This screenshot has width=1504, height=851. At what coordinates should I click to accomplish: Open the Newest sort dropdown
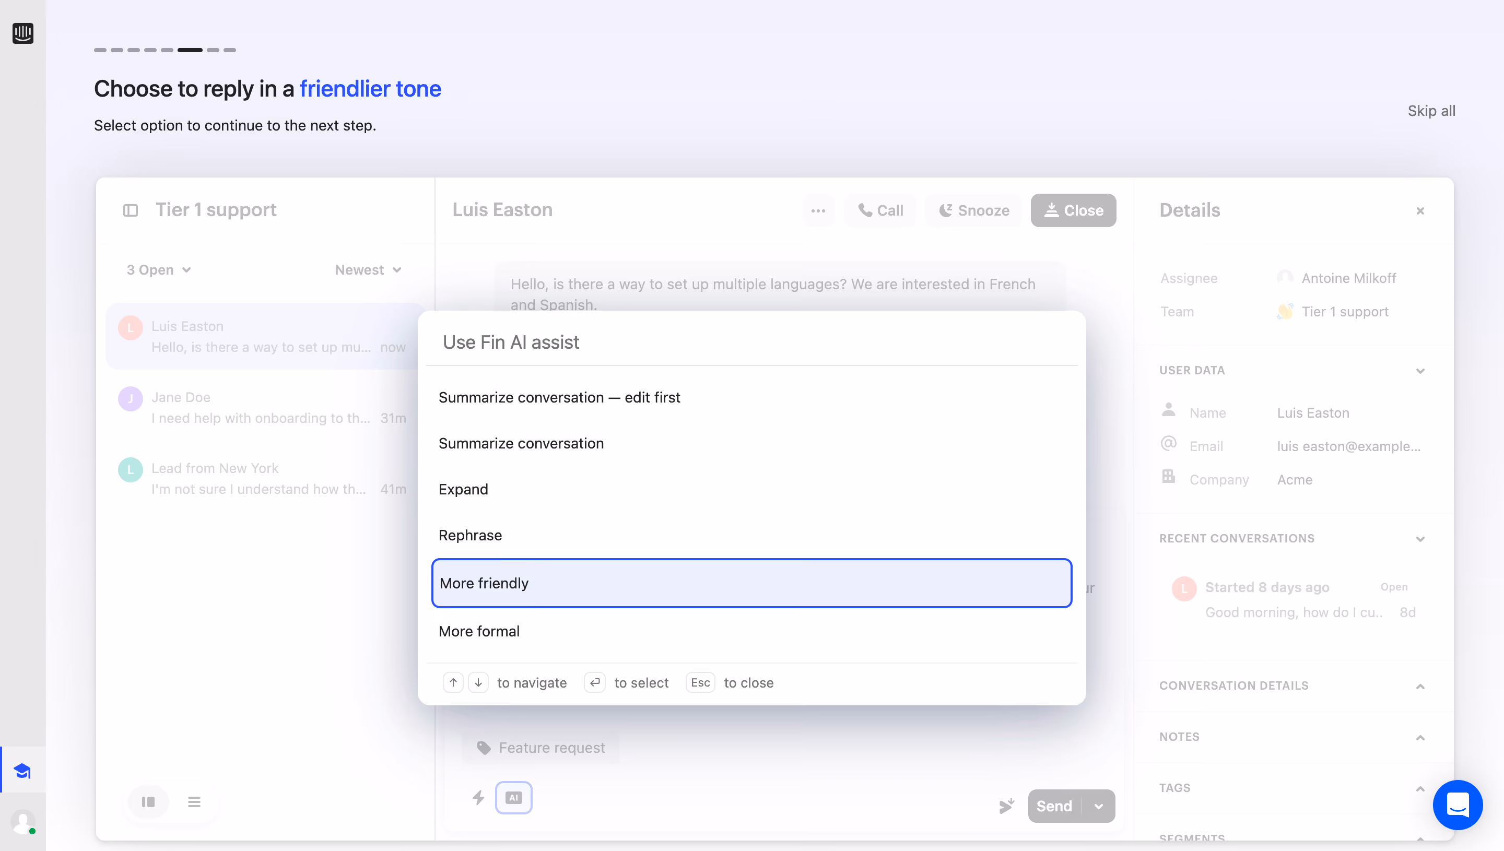coord(368,270)
